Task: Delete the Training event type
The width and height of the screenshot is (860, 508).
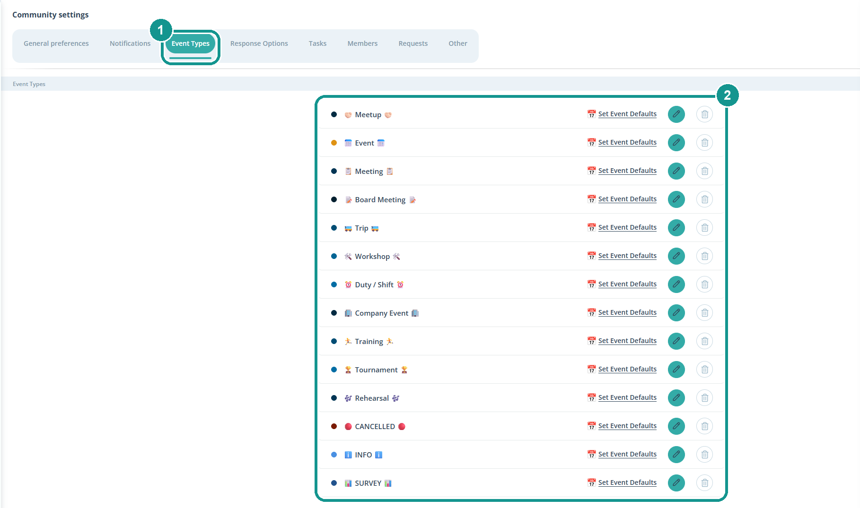Action: 704,341
